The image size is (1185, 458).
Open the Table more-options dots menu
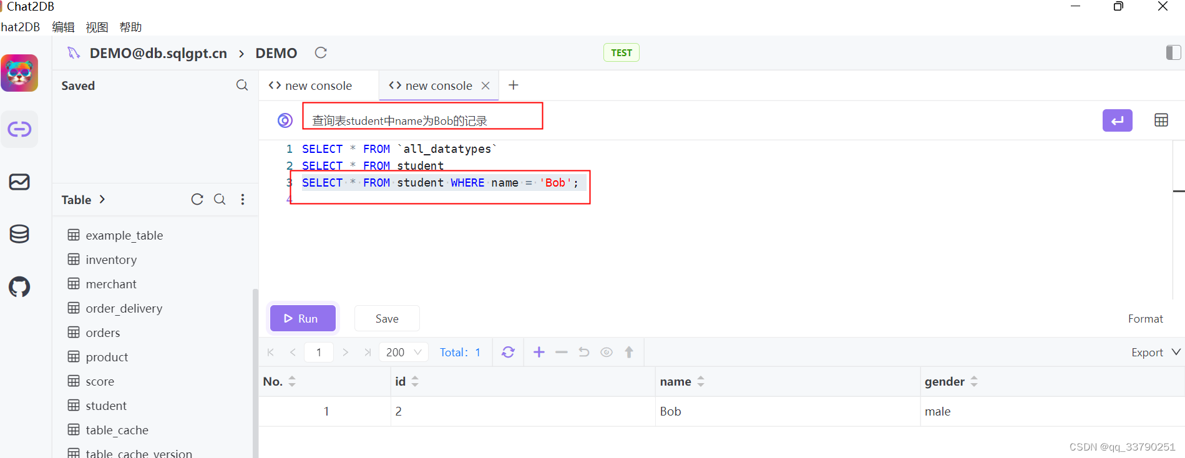[243, 199]
